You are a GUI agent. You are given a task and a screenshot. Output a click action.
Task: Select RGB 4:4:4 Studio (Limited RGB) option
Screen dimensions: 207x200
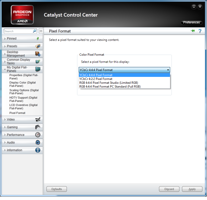(x=124, y=83)
